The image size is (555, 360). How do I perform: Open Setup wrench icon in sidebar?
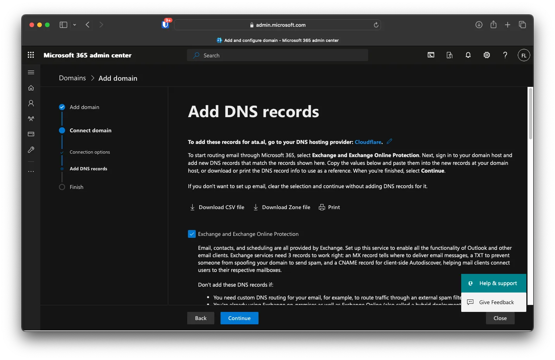click(31, 150)
